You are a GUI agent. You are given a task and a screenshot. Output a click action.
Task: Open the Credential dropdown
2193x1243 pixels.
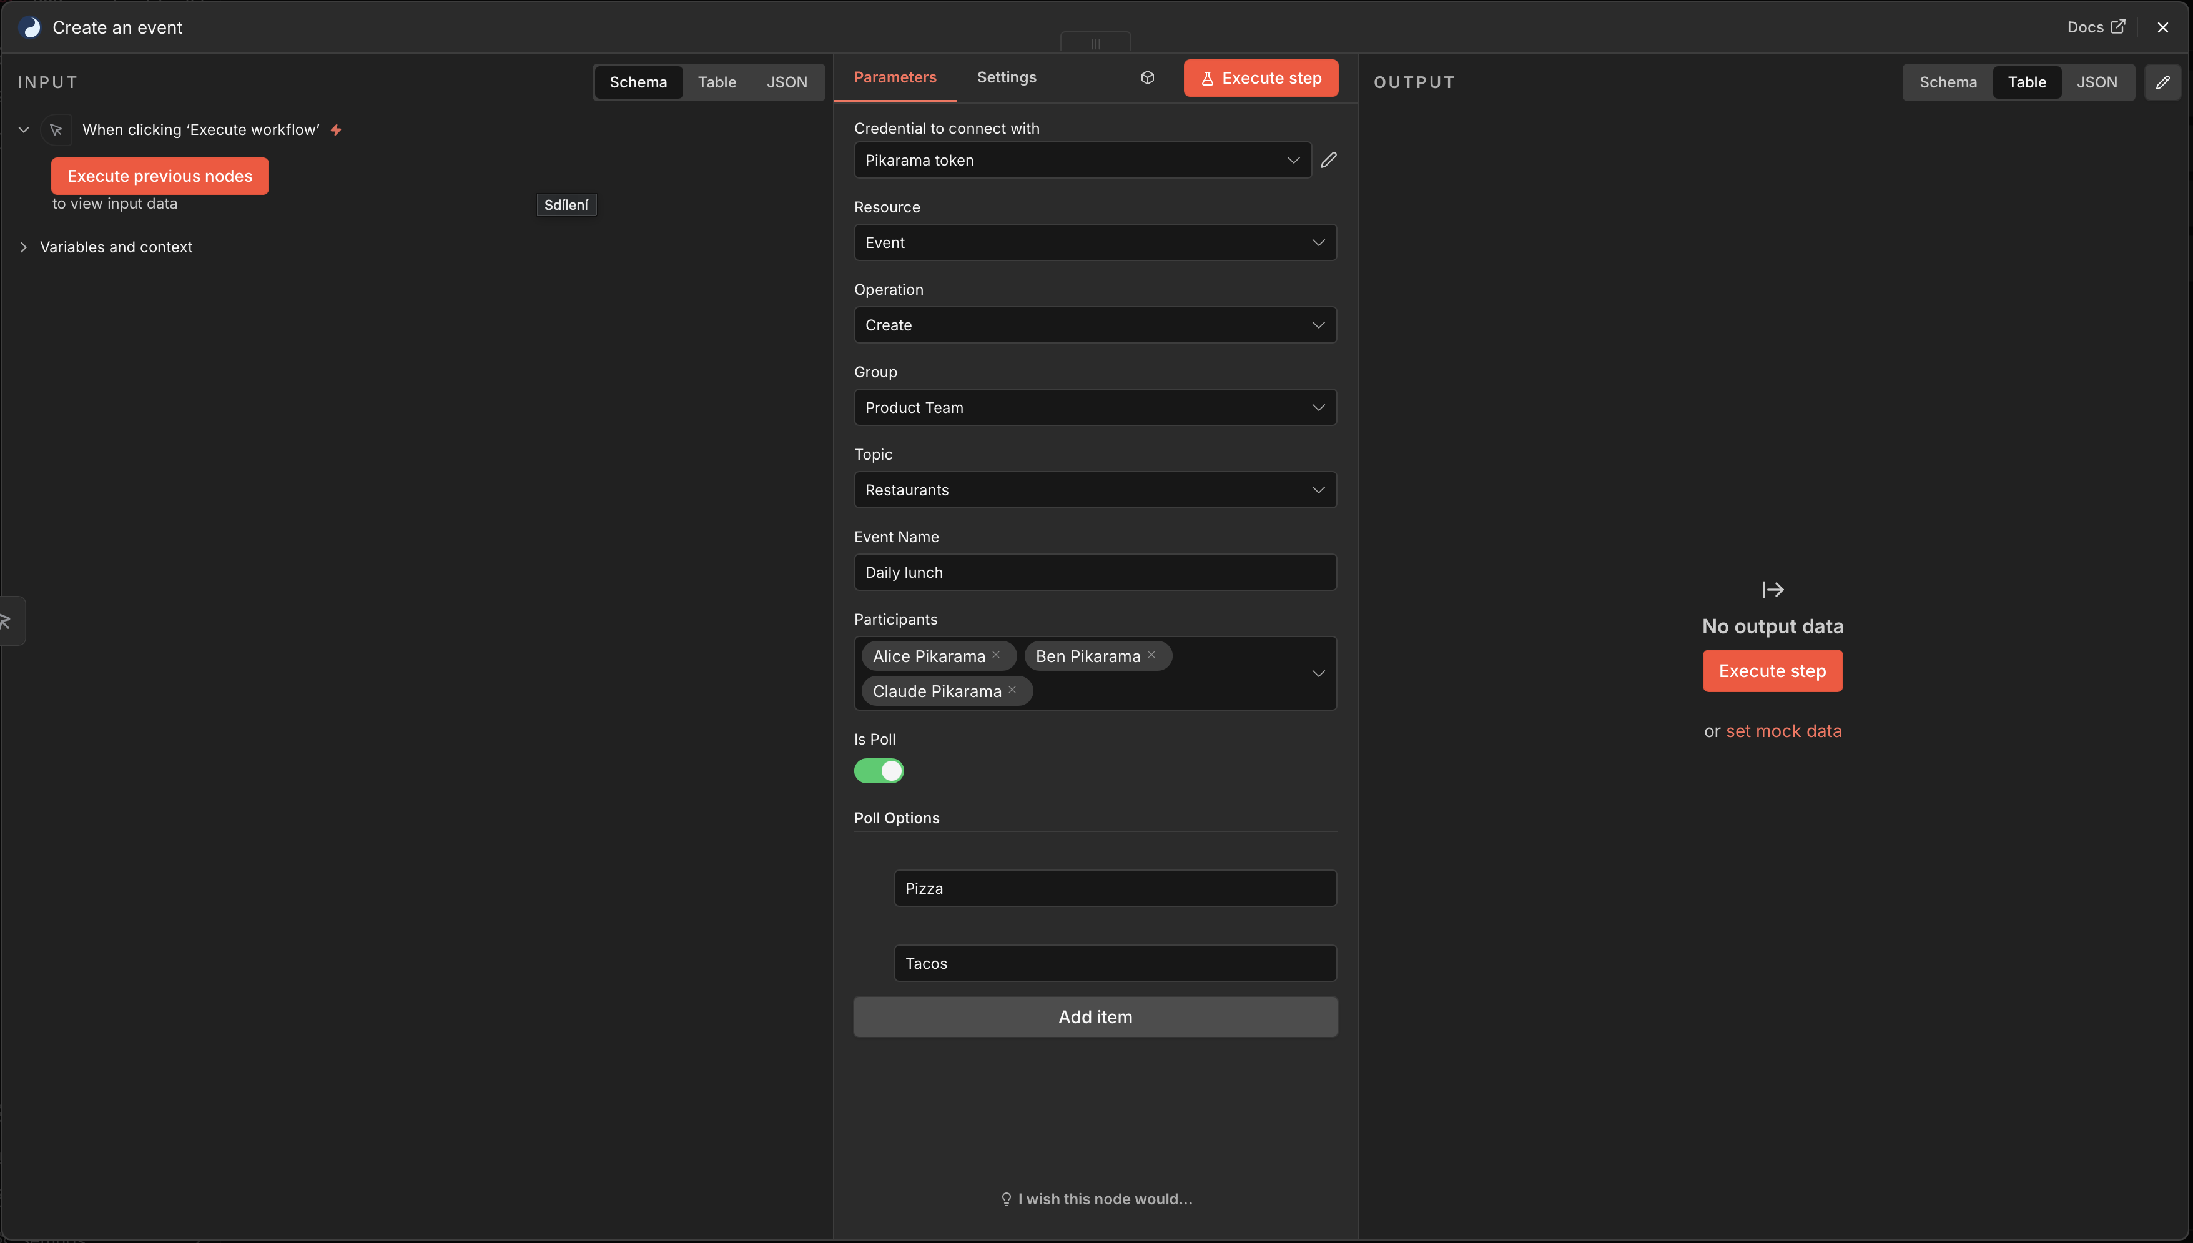[1082, 160]
